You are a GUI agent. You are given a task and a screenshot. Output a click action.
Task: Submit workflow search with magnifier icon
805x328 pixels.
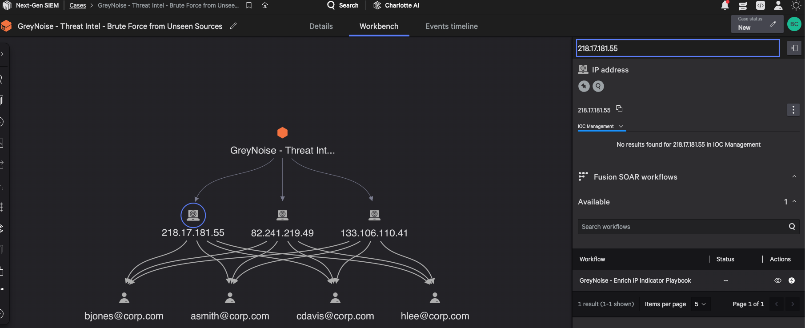(792, 227)
